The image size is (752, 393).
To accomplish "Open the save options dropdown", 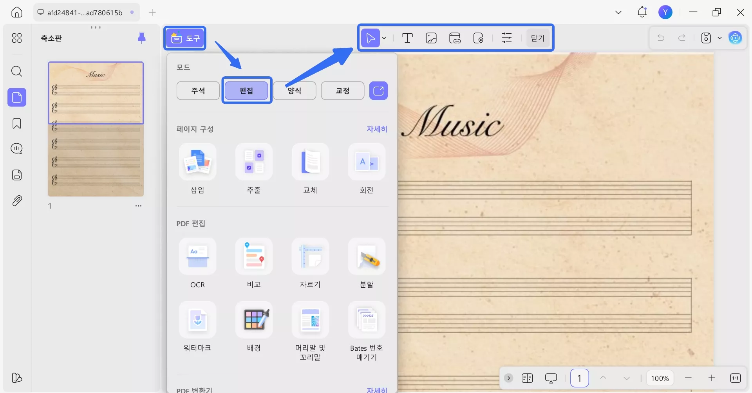I will (720, 38).
